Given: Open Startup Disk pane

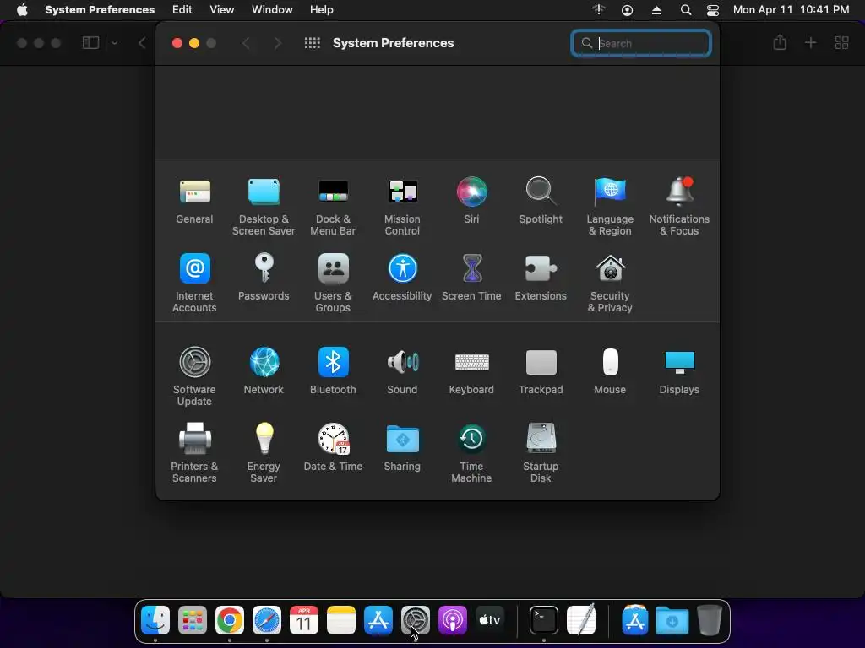Looking at the screenshot, I should tap(541, 453).
